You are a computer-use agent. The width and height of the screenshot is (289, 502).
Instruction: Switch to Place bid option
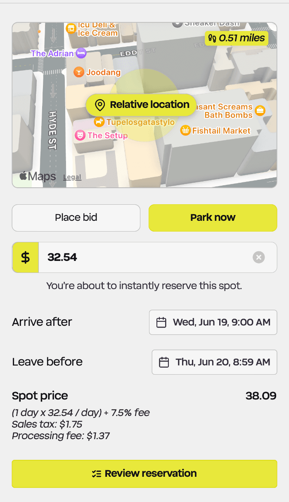click(76, 218)
